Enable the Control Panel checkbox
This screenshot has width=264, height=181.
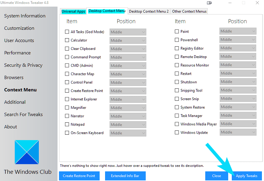67,82
